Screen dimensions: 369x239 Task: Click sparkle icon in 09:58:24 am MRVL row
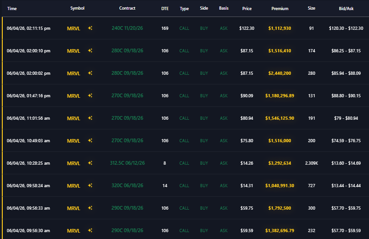point(90,185)
